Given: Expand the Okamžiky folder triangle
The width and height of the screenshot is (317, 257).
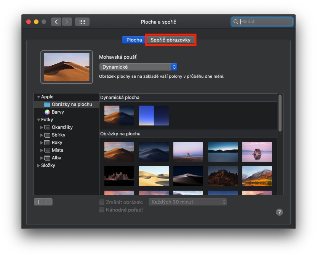Looking at the screenshot, I should 42,127.
